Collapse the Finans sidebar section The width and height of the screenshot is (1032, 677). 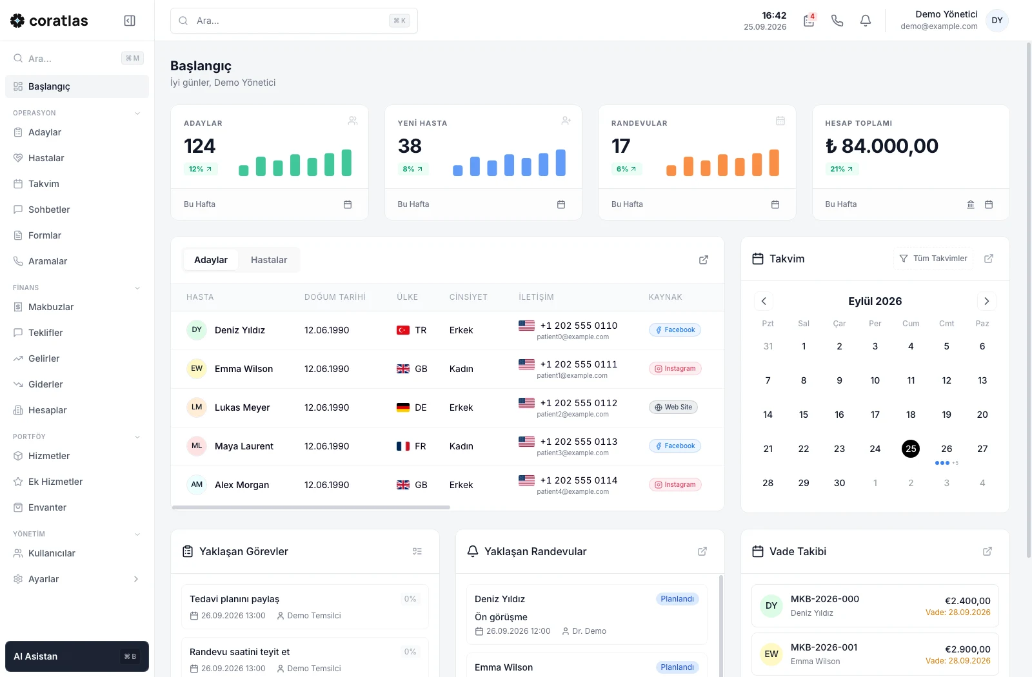coord(137,288)
